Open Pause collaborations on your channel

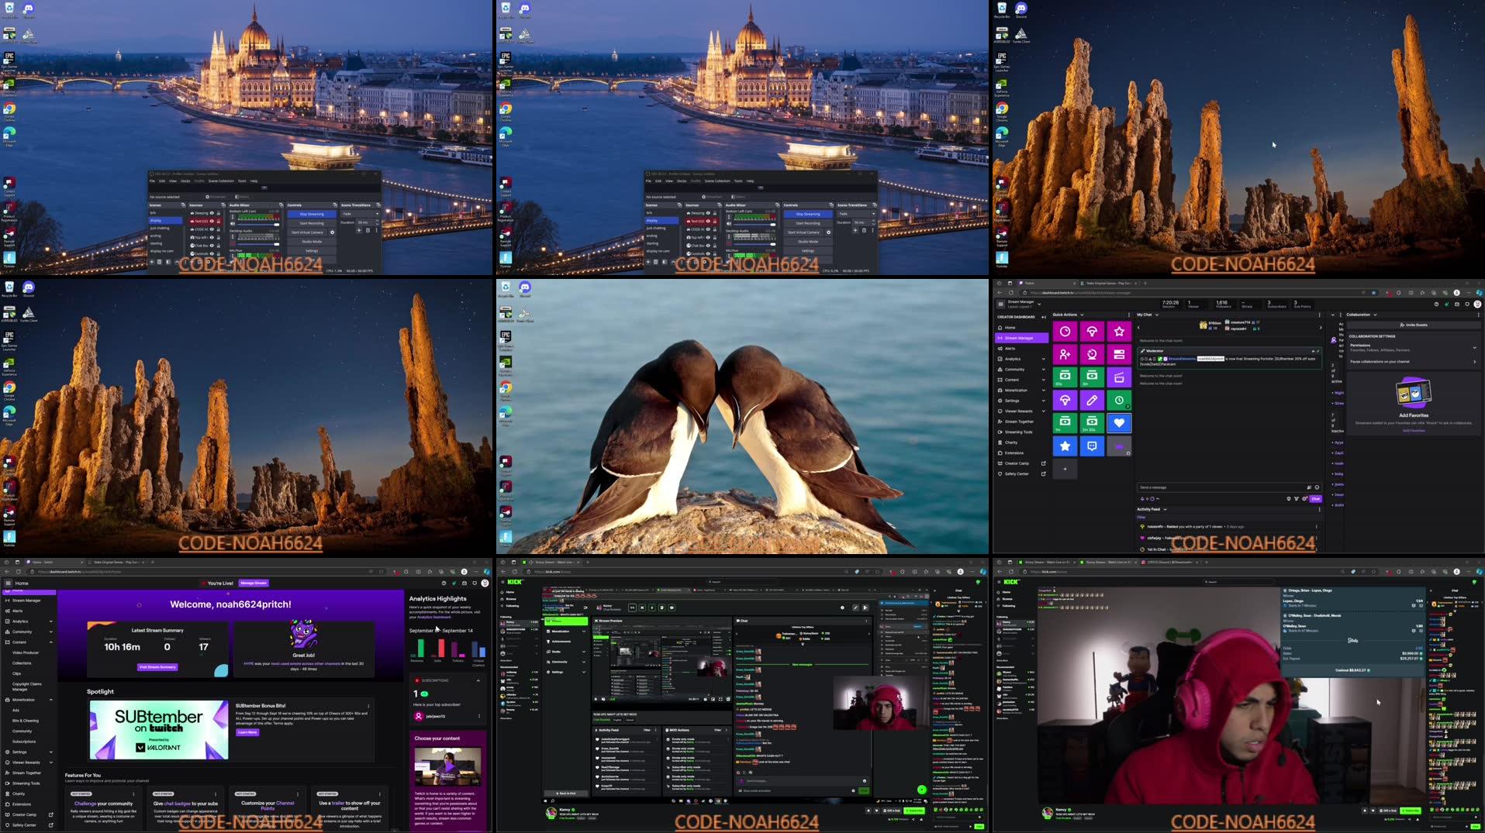point(1411,361)
